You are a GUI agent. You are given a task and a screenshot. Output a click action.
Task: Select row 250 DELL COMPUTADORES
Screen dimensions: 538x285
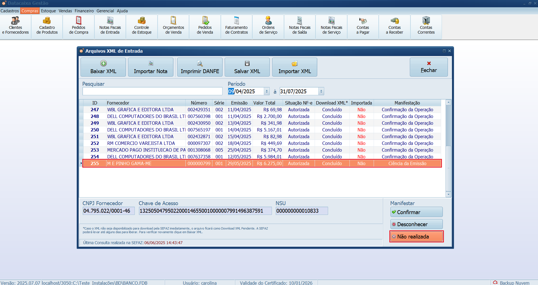(146, 130)
